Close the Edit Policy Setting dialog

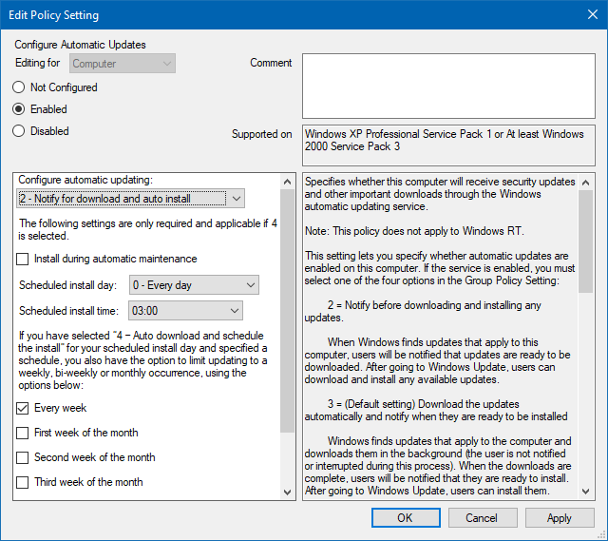(593, 15)
